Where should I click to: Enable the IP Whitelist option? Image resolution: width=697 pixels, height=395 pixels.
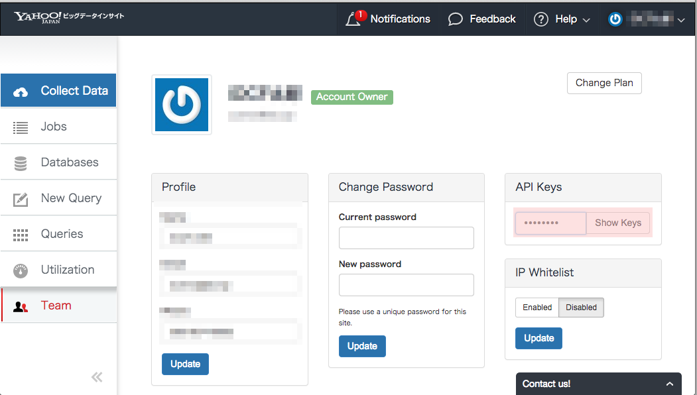pos(537,308)
